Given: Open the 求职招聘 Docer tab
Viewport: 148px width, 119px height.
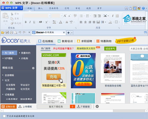Looking at the screenshot, I should (x=85, y=41).
